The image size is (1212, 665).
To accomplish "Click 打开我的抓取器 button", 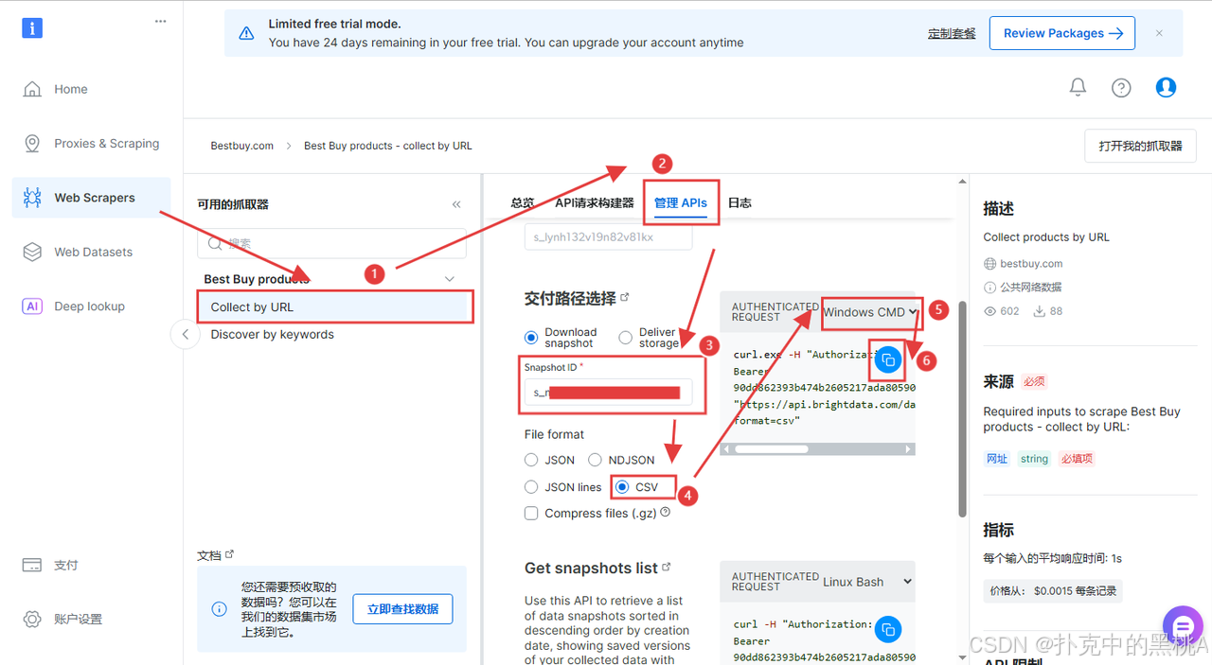I will click(x=1140, y=146).
